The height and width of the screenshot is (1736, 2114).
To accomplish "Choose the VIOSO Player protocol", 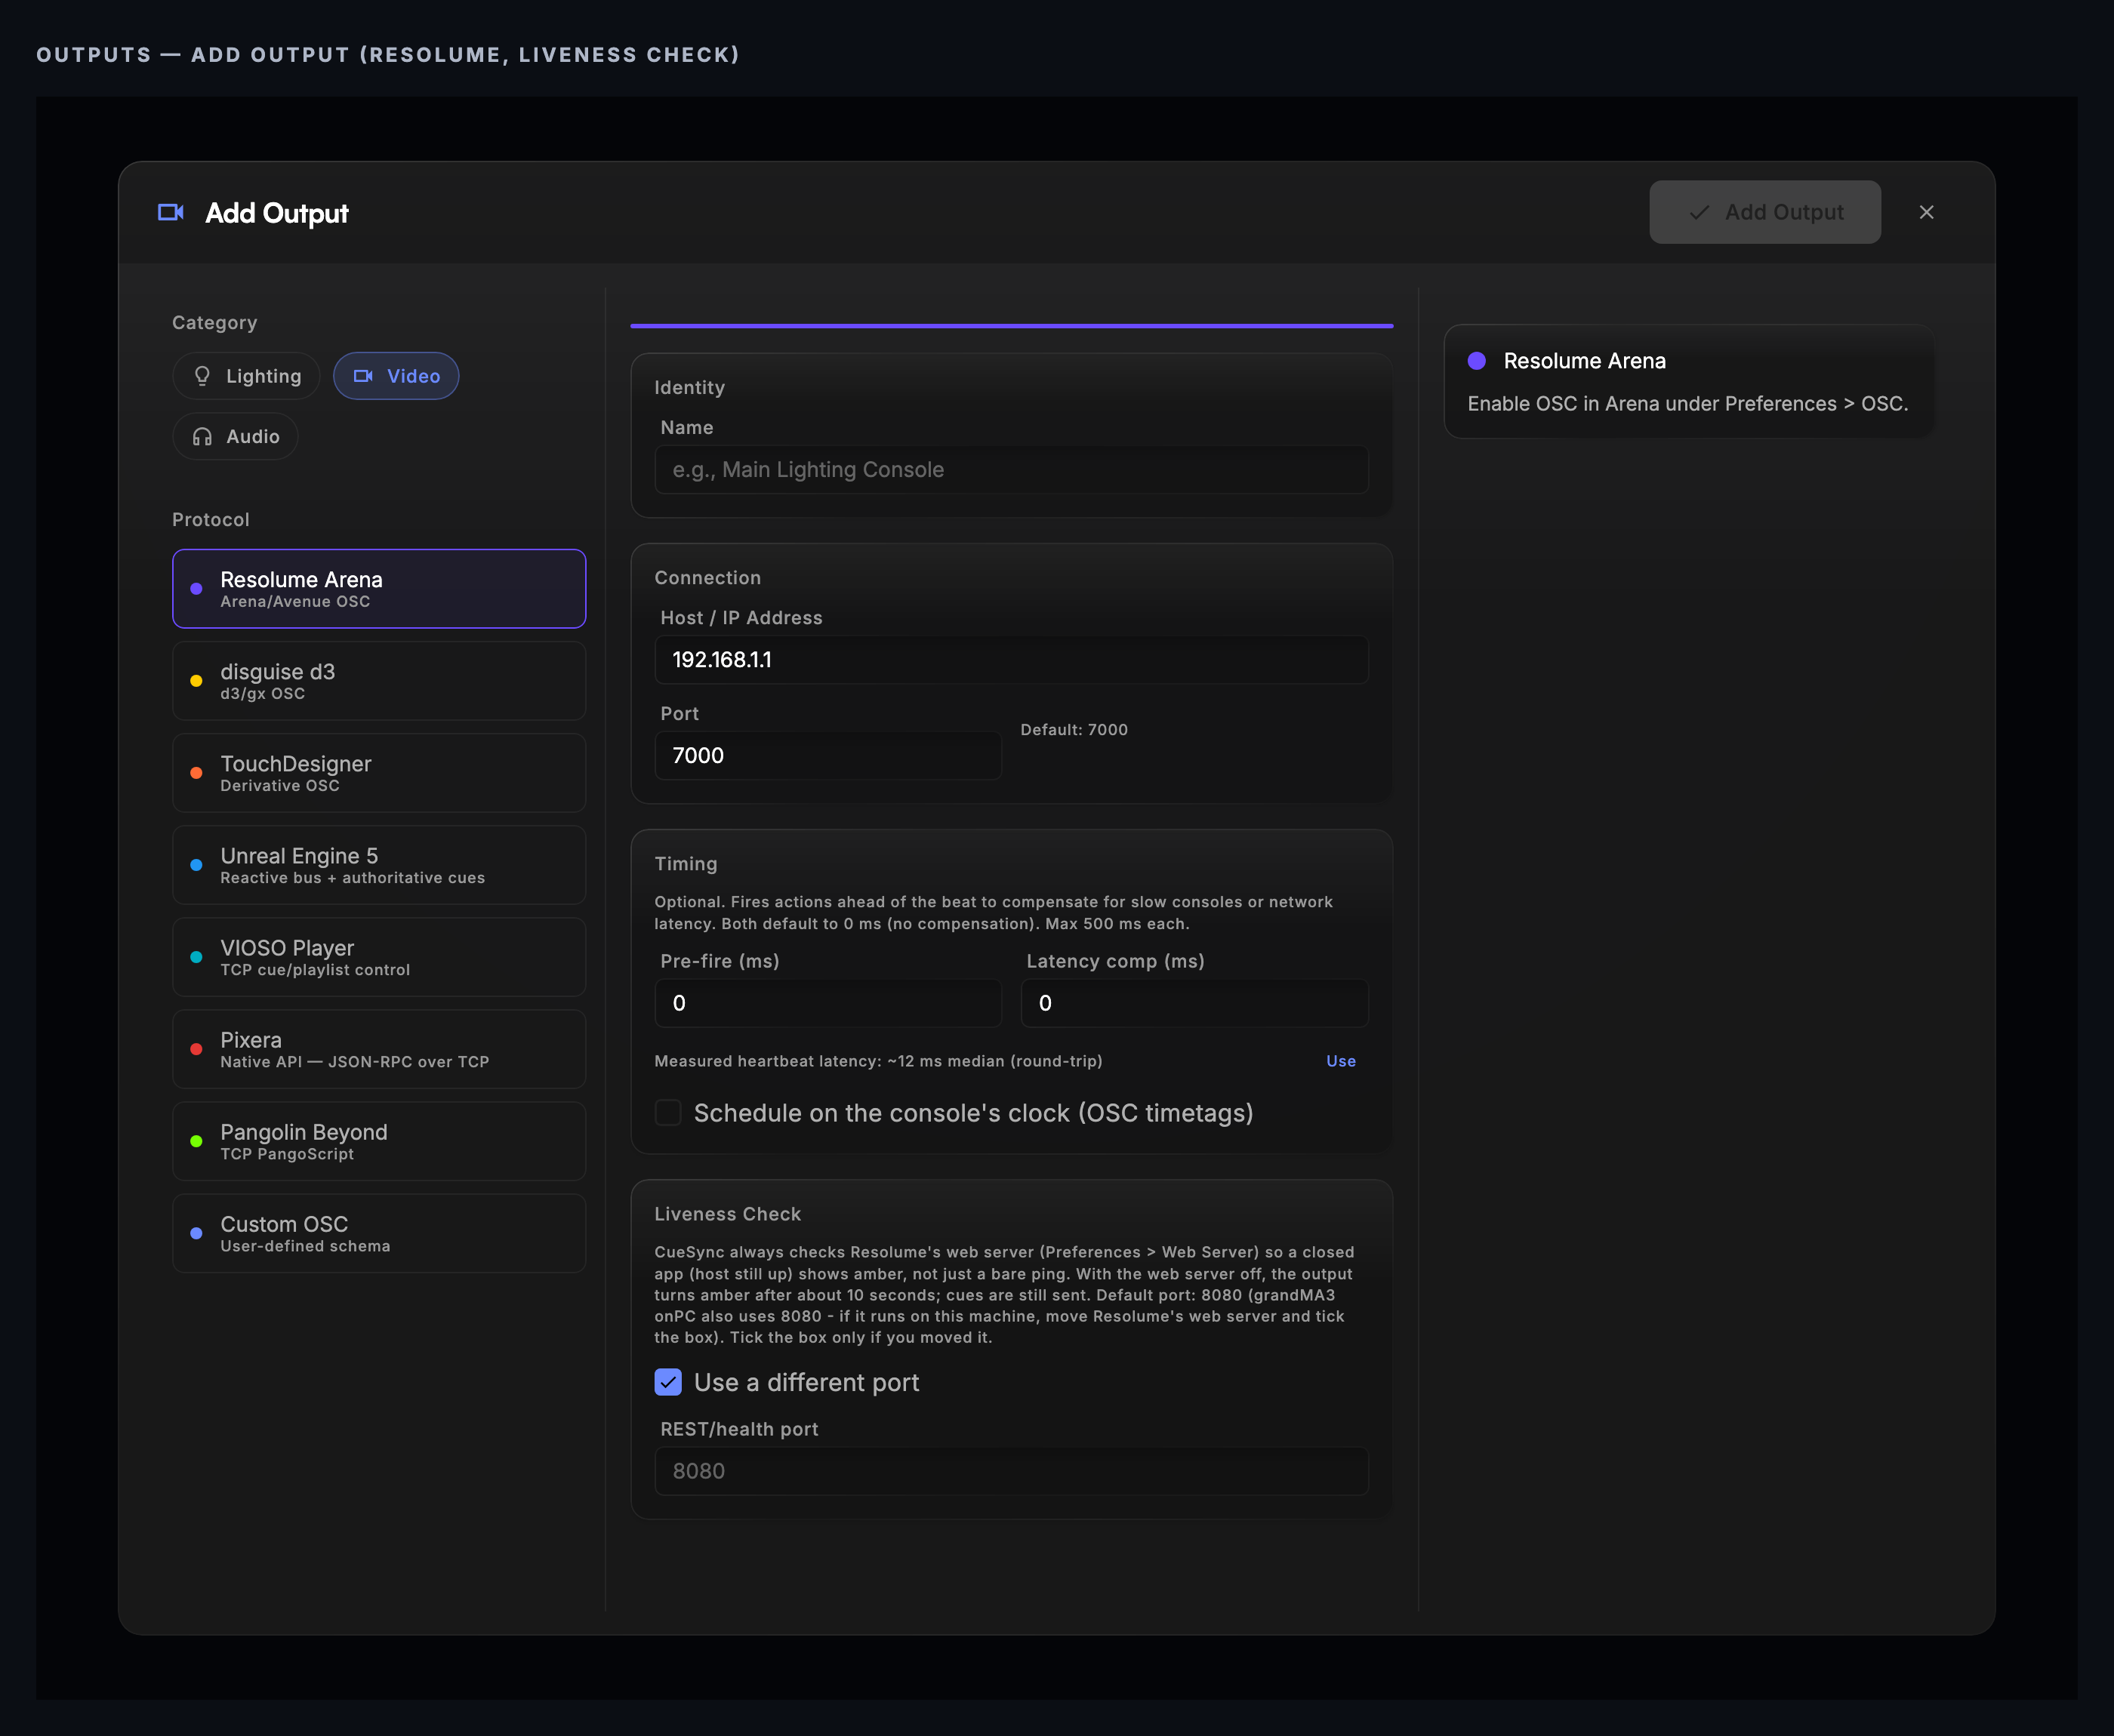I will point(379,956).
